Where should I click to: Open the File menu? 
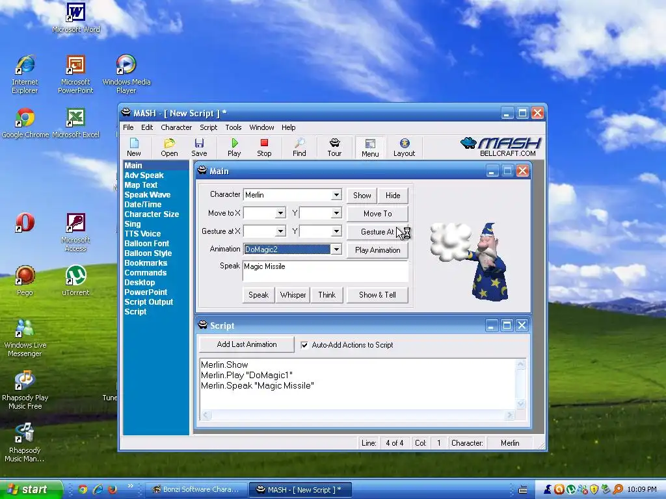[x=128, y=127]
